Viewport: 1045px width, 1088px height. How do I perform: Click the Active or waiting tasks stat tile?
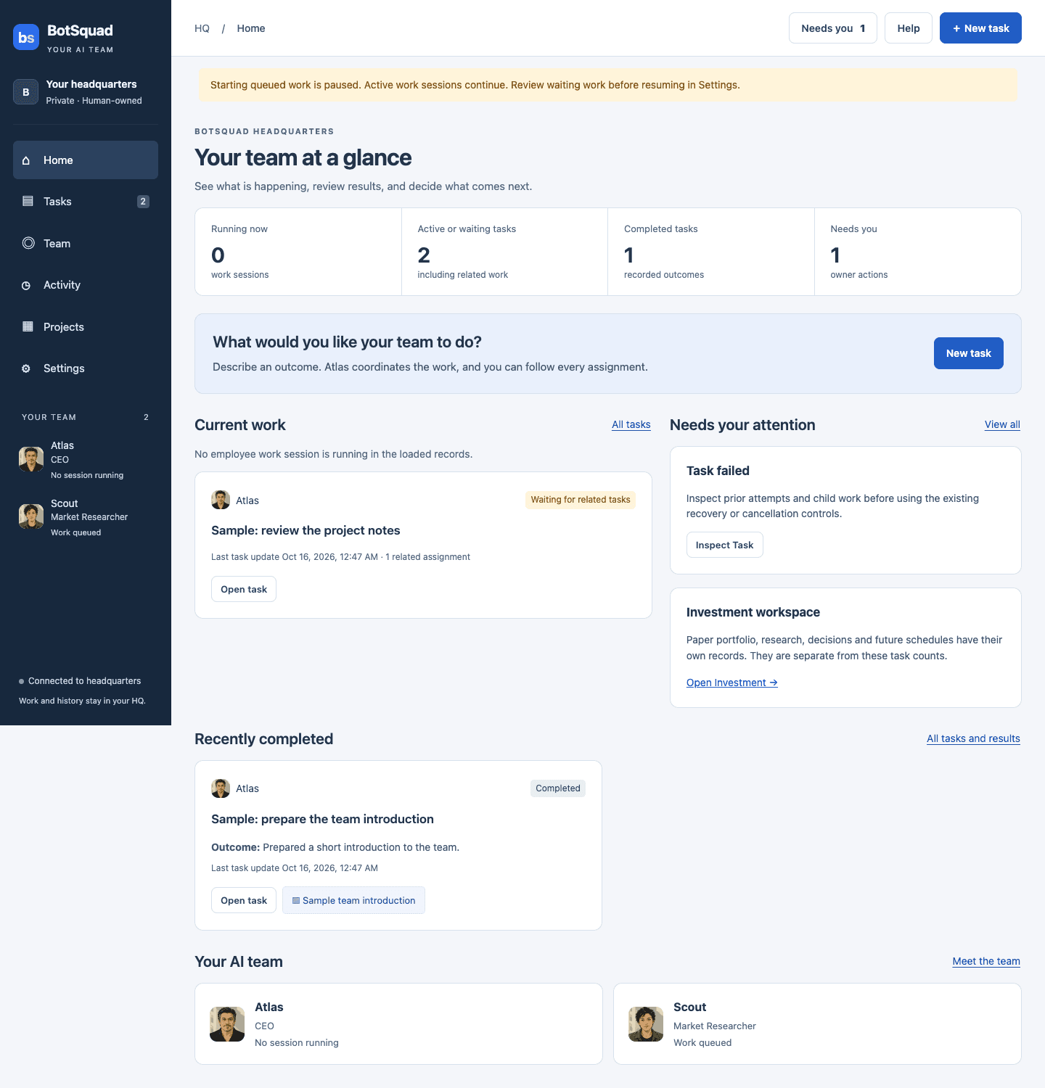click(504, 252)
